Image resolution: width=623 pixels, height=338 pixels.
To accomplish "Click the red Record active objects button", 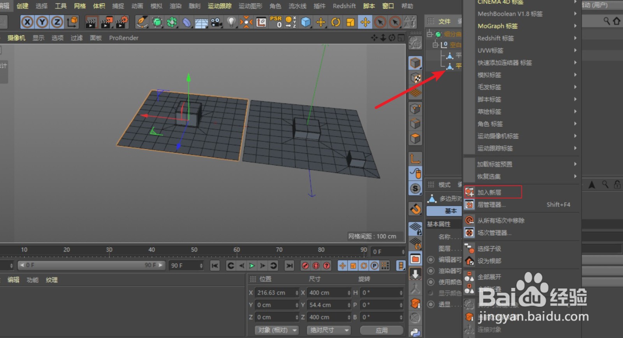I will (306, 266).
